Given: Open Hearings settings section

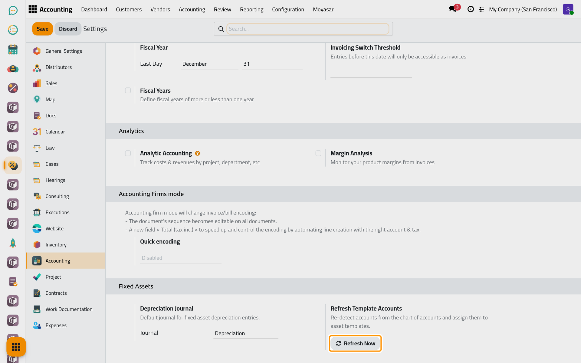Looking at the screenshot, I should pyautogui.click(x=66, y=180).
